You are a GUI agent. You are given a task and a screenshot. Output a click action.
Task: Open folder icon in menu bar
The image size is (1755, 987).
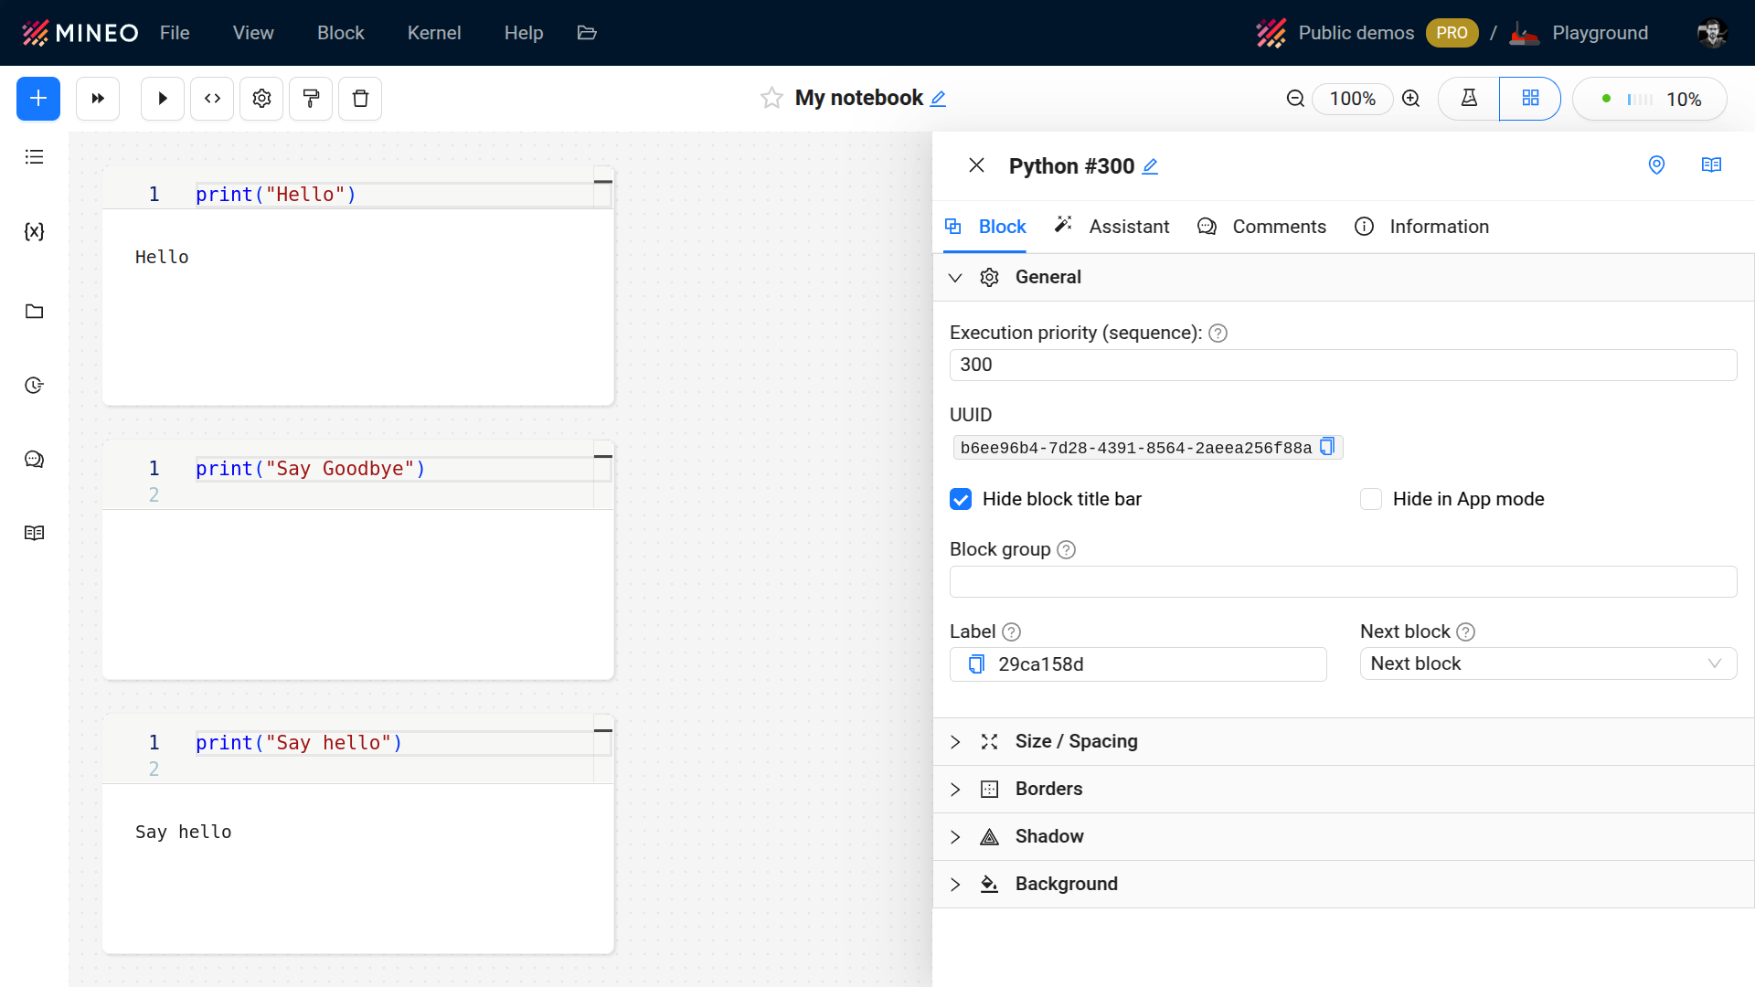[587, 33]
